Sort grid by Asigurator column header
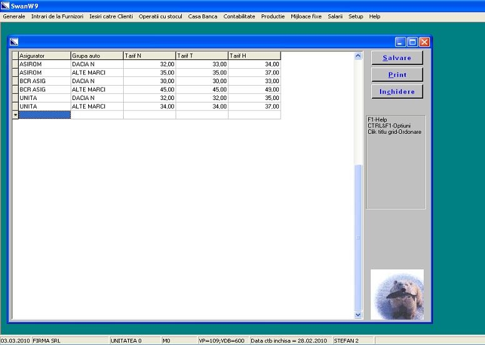 tap(44, 56)
